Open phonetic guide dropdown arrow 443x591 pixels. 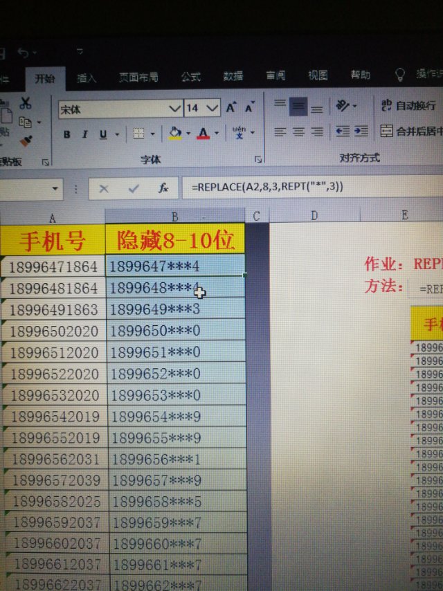click(x=252, y=132)
